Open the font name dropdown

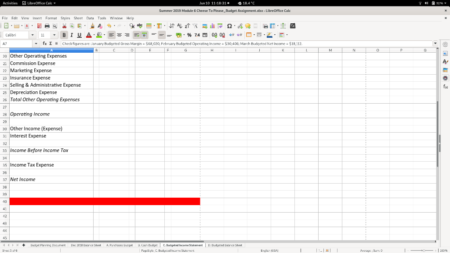tap(33, 35)
